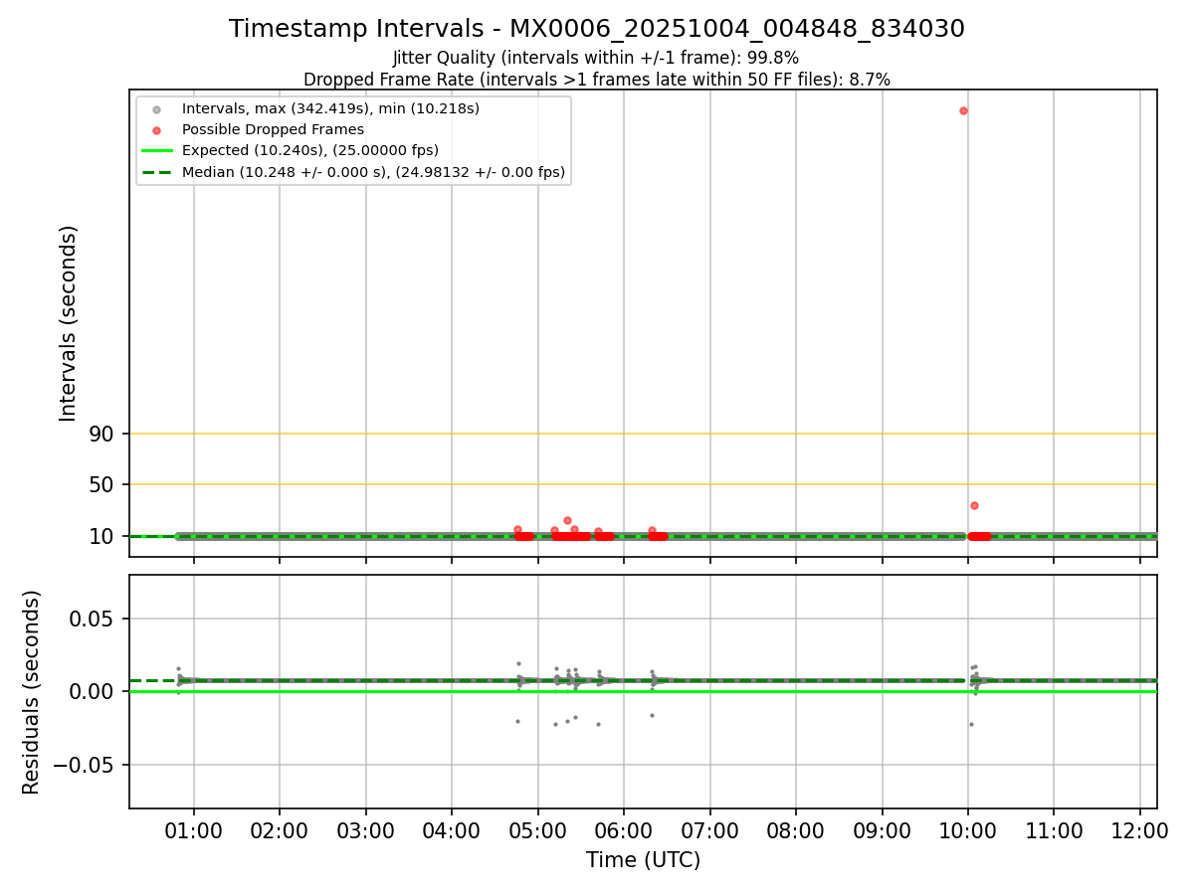This screenshot has height=895, width=1194.
Task: Click the 'Time (UTC)' x-axis label
Action: pos(643,860)
